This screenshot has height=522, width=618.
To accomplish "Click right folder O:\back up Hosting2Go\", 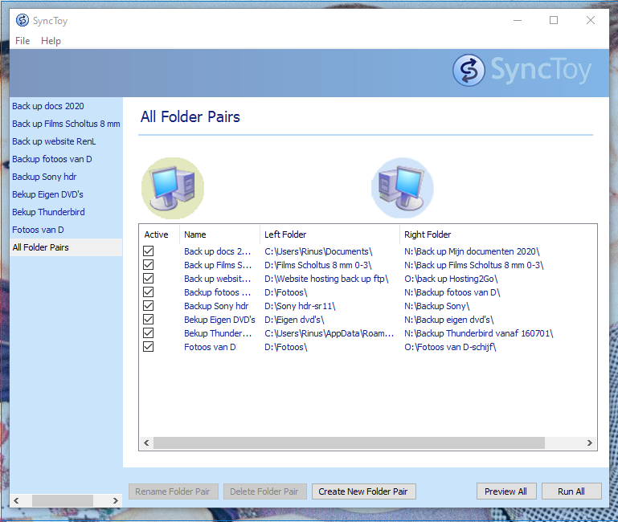I will (451, 279).
